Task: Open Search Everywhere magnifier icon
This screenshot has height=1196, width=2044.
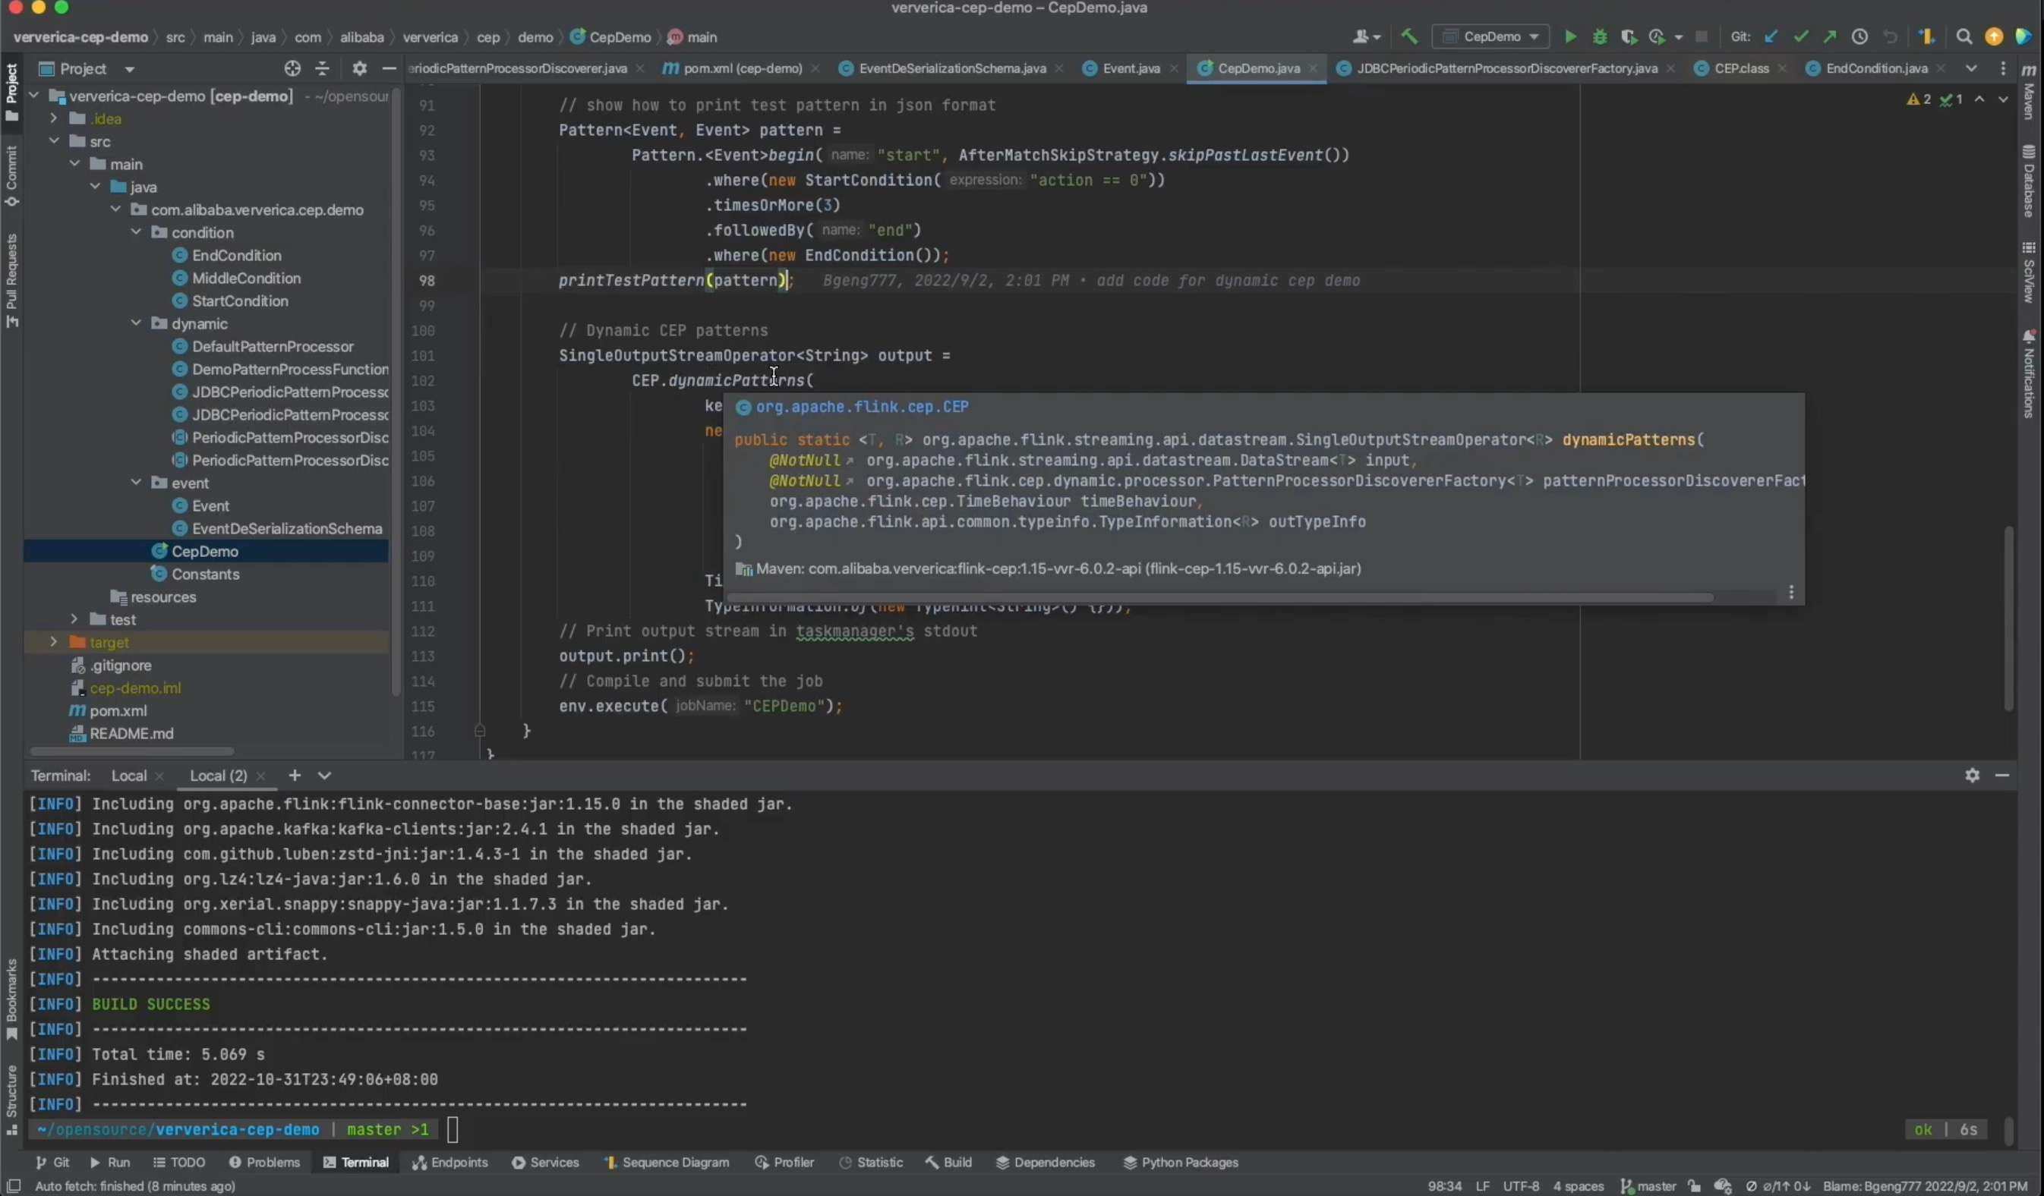Action: click(1964, 36)
